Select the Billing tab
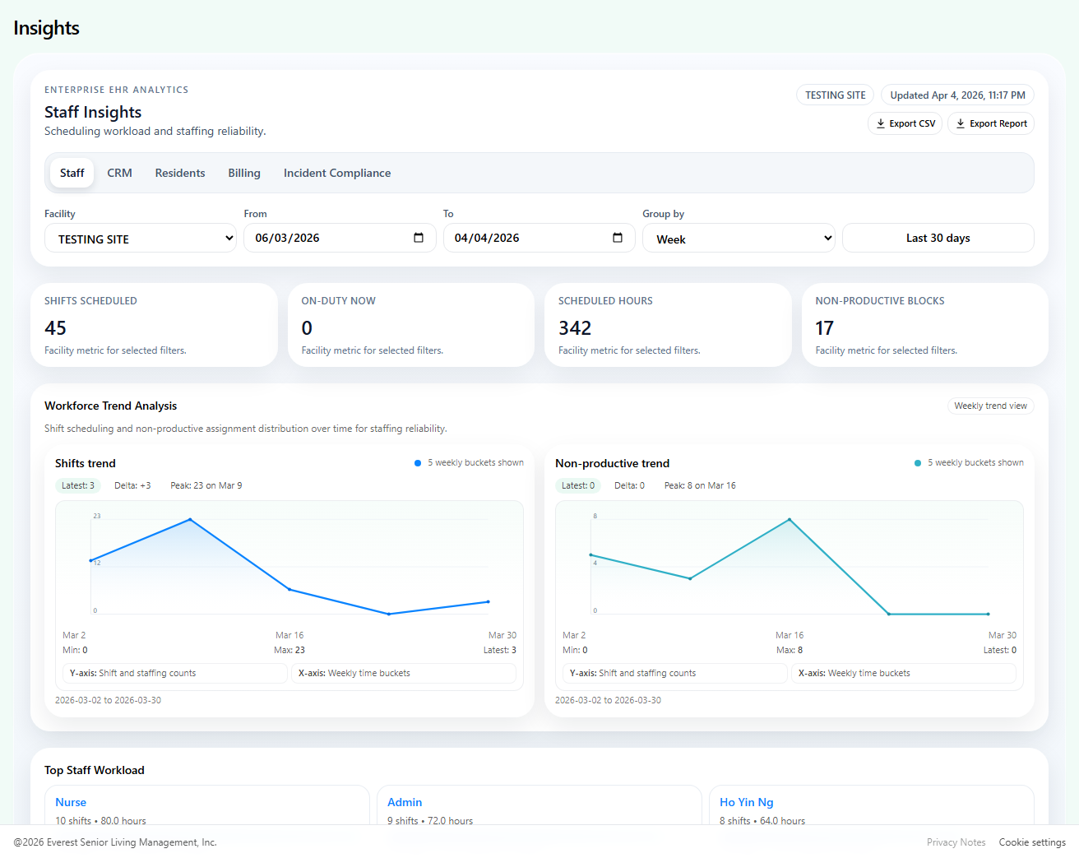 (x=244, y=173)
